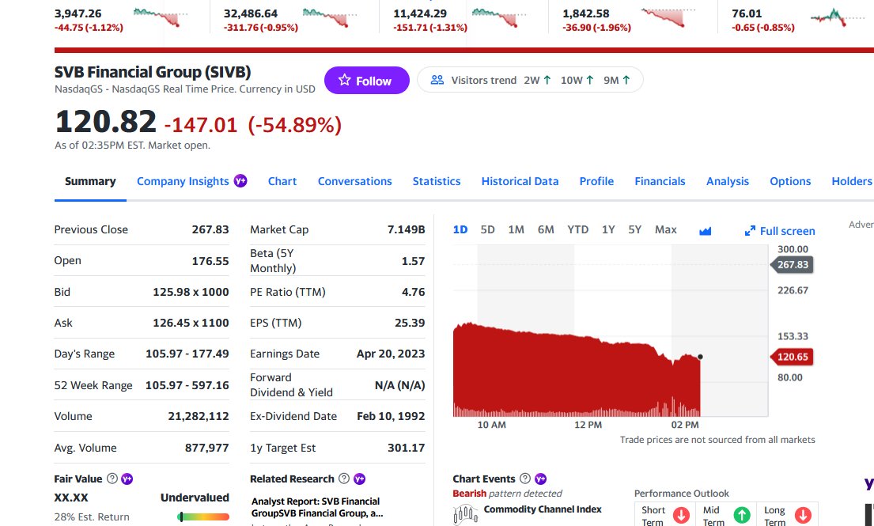Open the Financials tab
The height and width of the screenshot is (526, 874).
(660, 181)
